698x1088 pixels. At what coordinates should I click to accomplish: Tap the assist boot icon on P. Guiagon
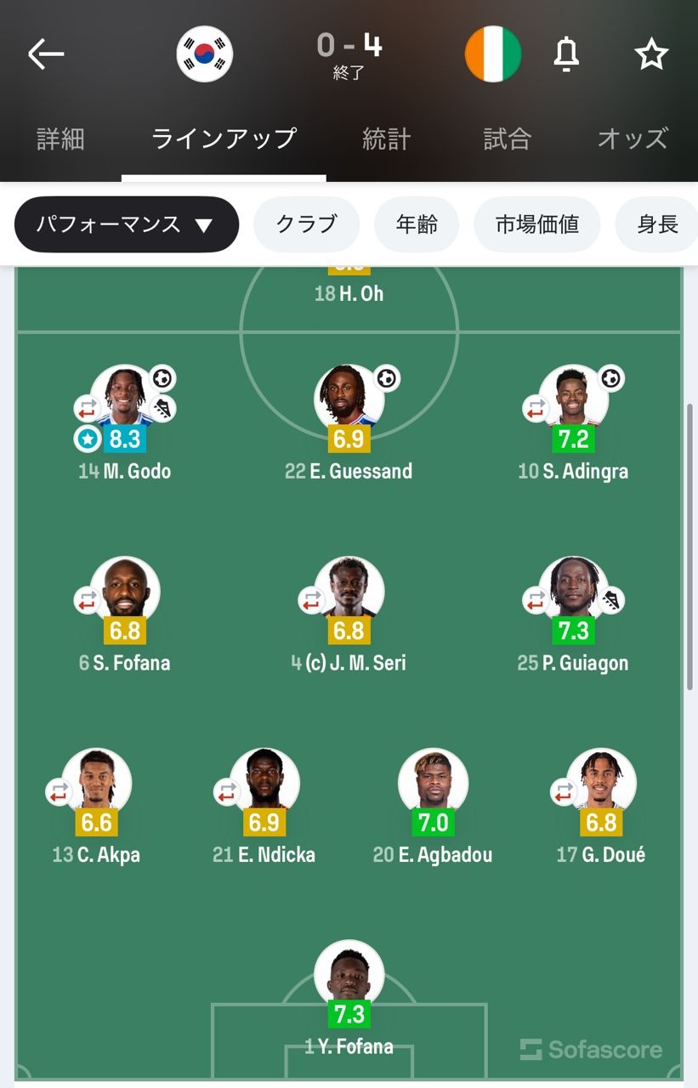(610, 601)
